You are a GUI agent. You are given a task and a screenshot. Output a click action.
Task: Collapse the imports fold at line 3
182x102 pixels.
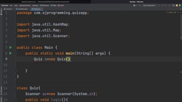tap(15, 24)
